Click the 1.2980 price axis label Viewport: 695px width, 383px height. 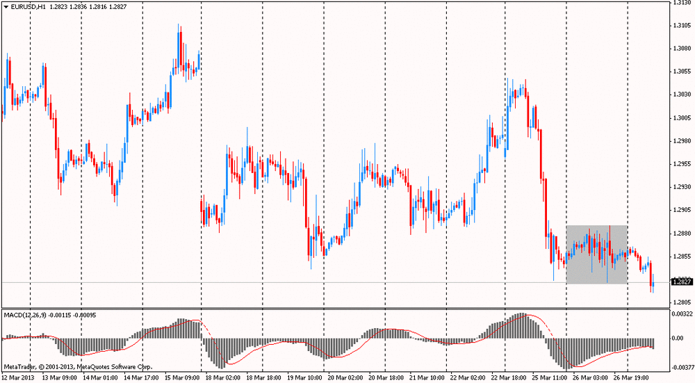point(682,141)
